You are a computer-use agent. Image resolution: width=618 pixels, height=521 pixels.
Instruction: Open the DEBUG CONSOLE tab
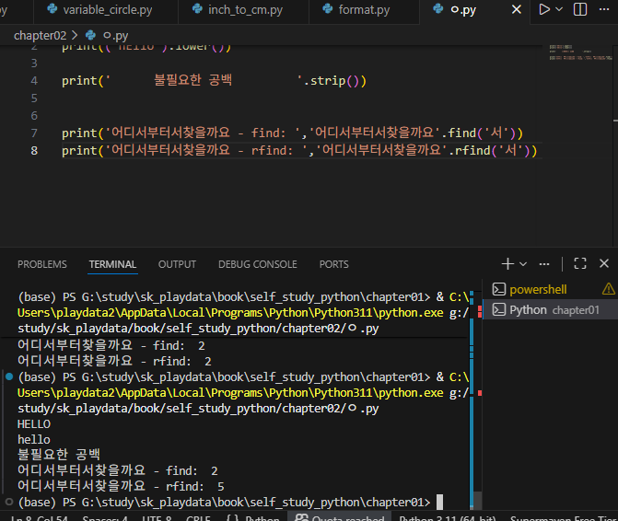click(x=258, y=264)
